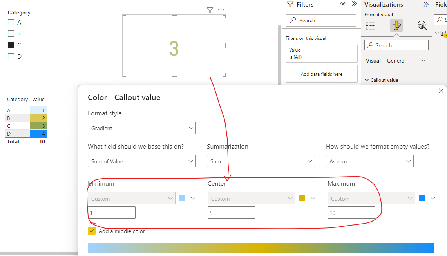The width and height of the screenshot is (447, 256).
Task: Collapse the Filters pane with double chevron
Action: (354, 4)
